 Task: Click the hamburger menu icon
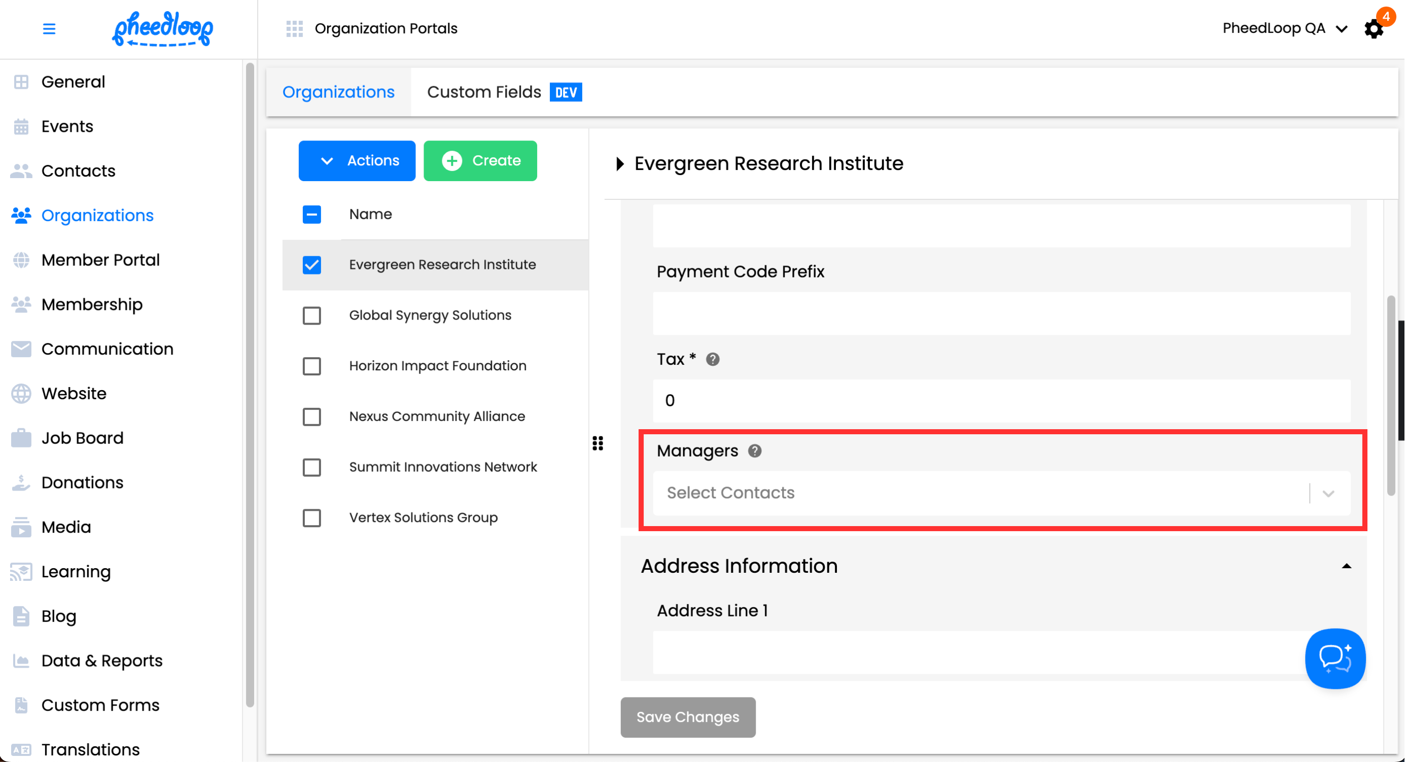(49, 28)
